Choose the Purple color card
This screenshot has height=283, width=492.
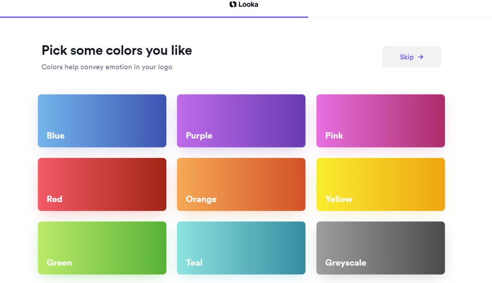pos(241,121)
